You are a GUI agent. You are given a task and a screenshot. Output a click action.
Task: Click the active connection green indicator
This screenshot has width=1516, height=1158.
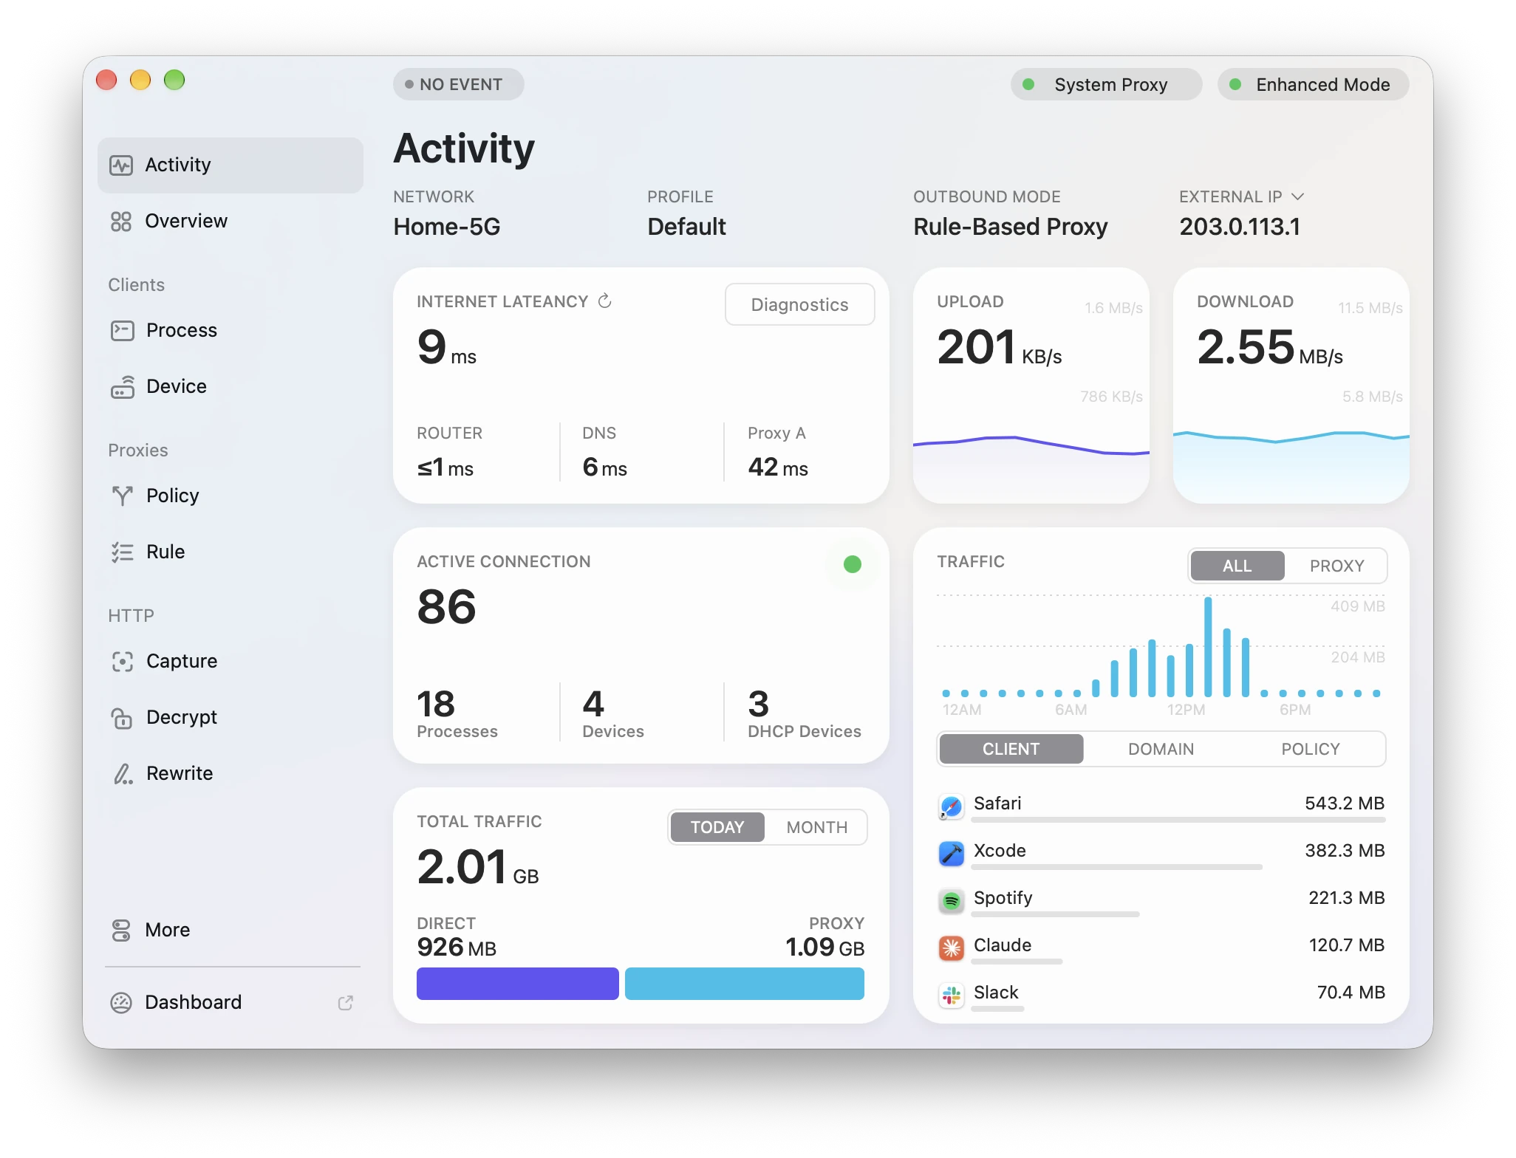point(852,564)
